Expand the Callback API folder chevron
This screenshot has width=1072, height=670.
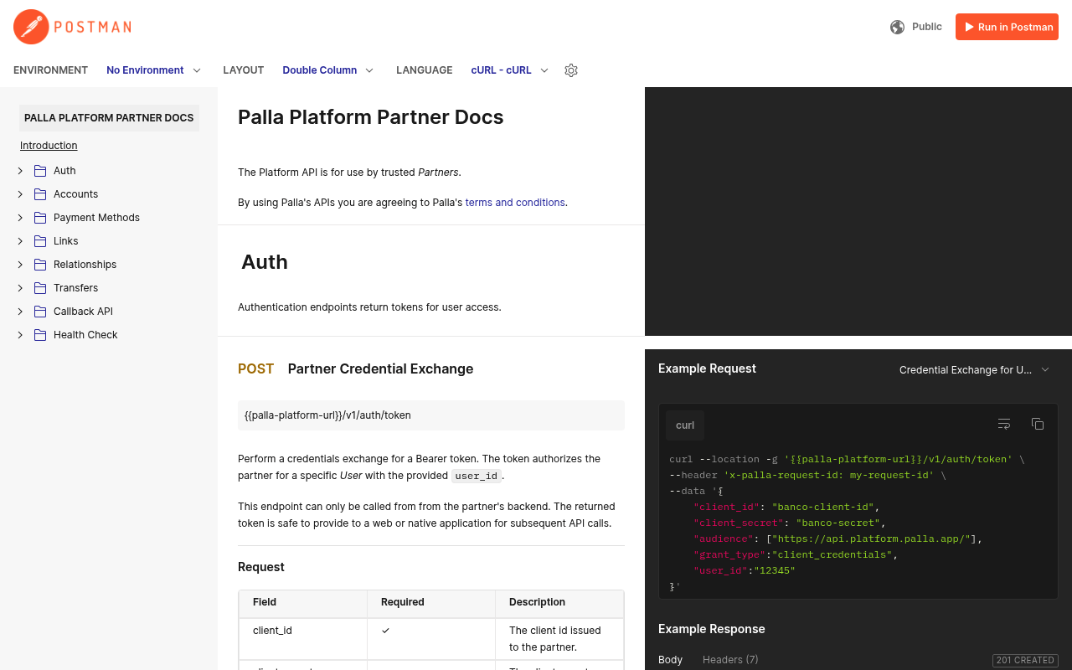(x=20, y=312)
